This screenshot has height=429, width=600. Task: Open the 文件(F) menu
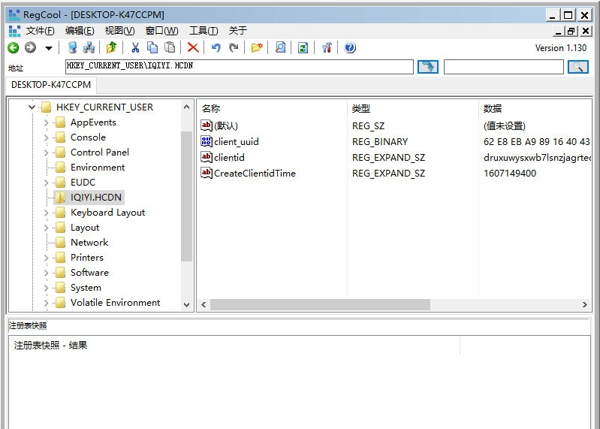(40, 31)
